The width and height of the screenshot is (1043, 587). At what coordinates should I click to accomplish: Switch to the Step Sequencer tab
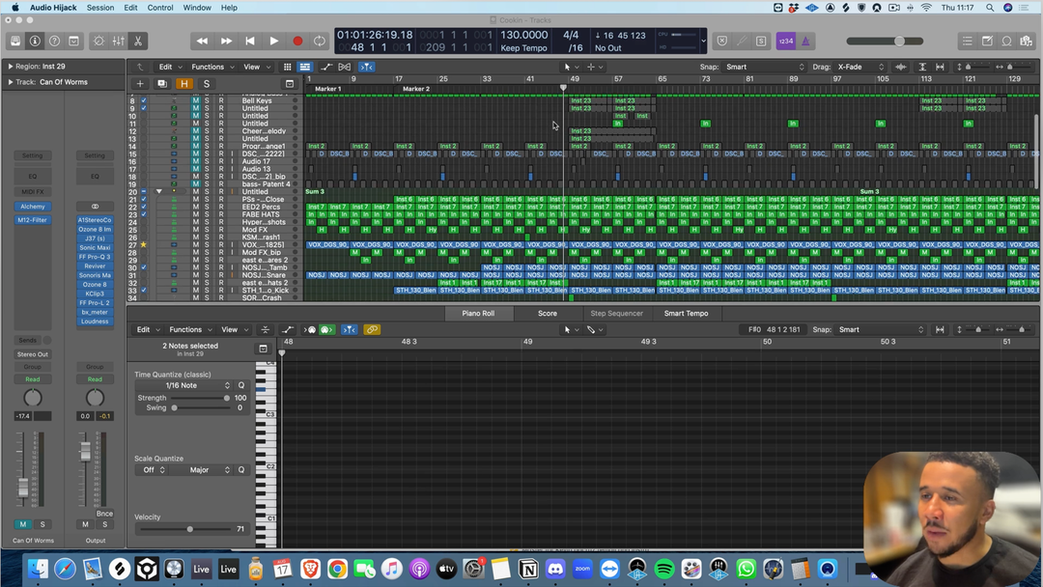[x=616, y=314]
